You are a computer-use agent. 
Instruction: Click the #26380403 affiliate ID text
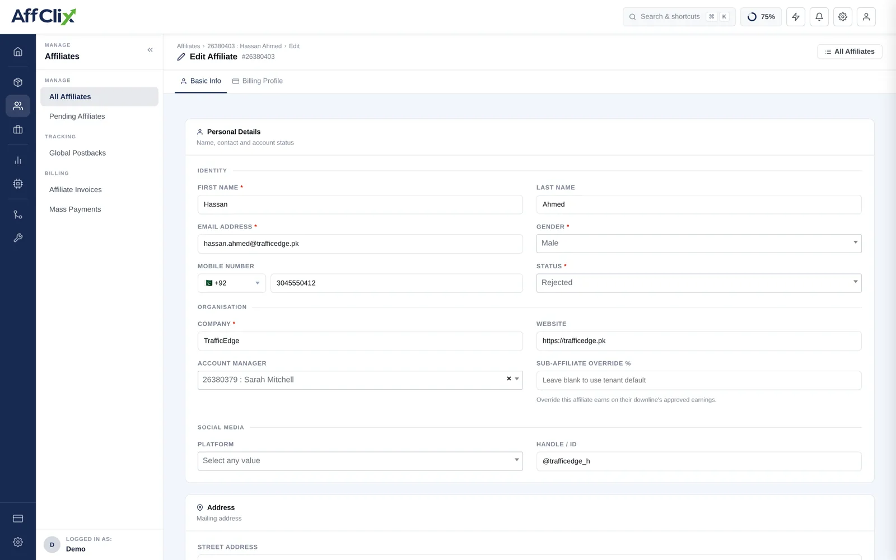[258, 57]
